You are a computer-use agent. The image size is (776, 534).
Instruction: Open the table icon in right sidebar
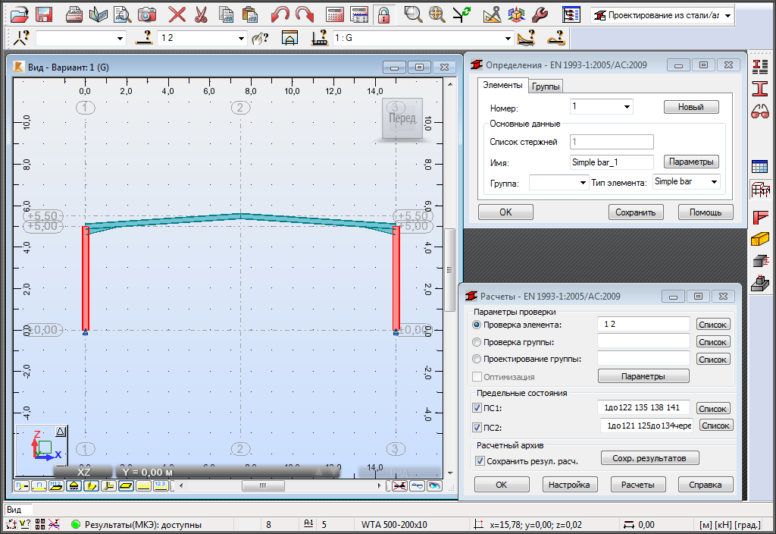(759, 166)
